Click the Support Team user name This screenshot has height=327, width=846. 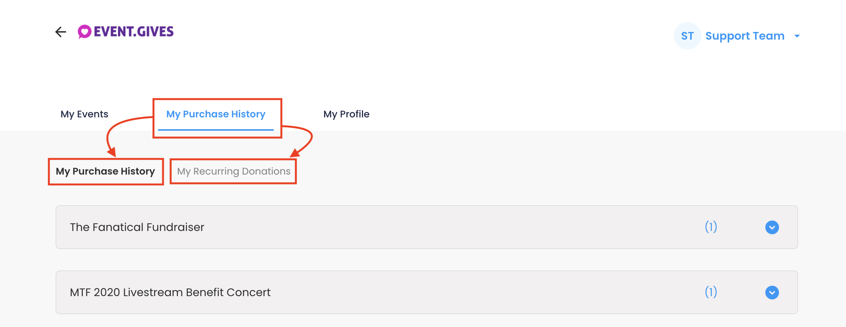(x=745, y=36)
